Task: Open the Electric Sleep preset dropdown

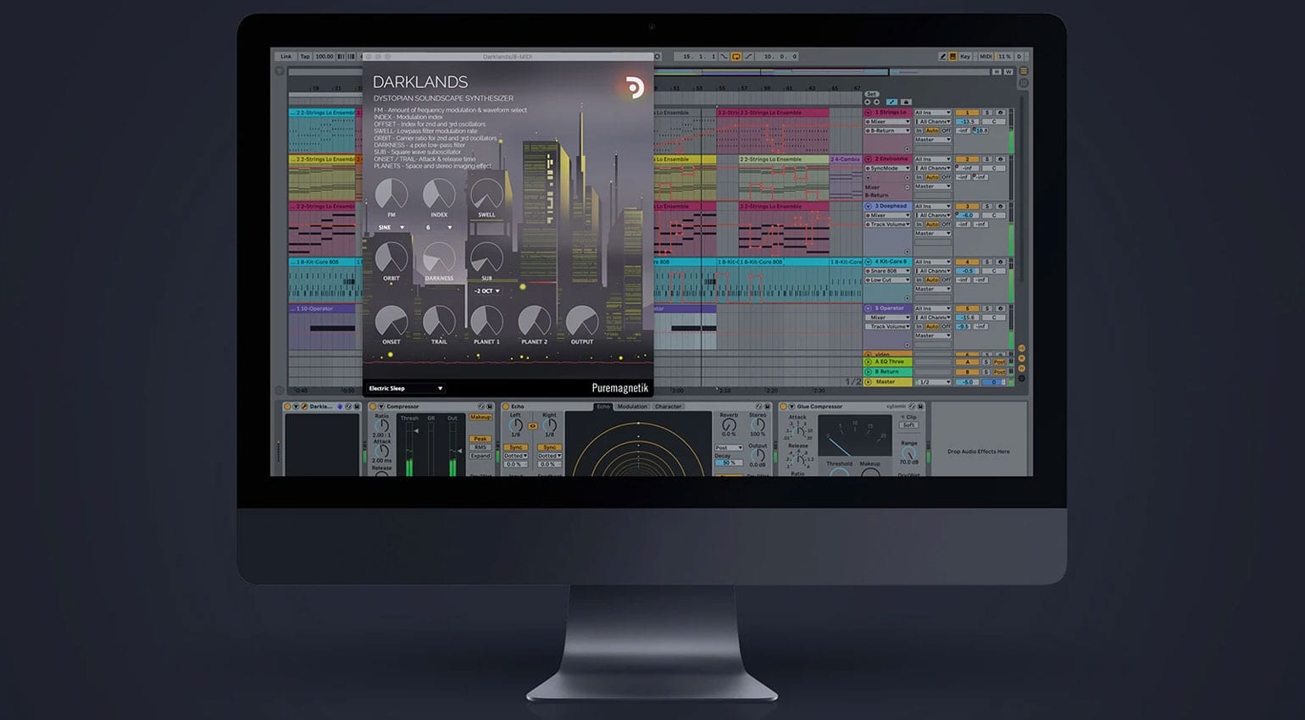Action: (x=405, y=388)
